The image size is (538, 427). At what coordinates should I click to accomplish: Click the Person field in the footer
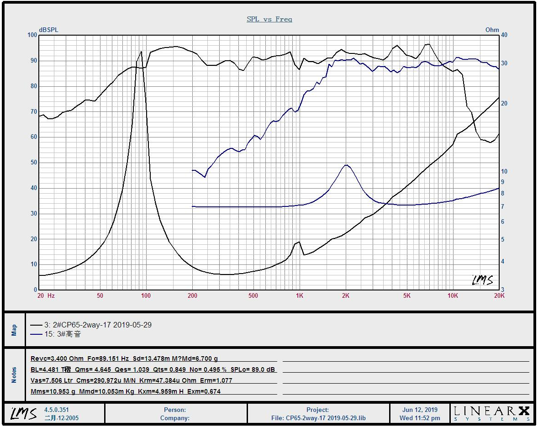click(x=175, y=410)
